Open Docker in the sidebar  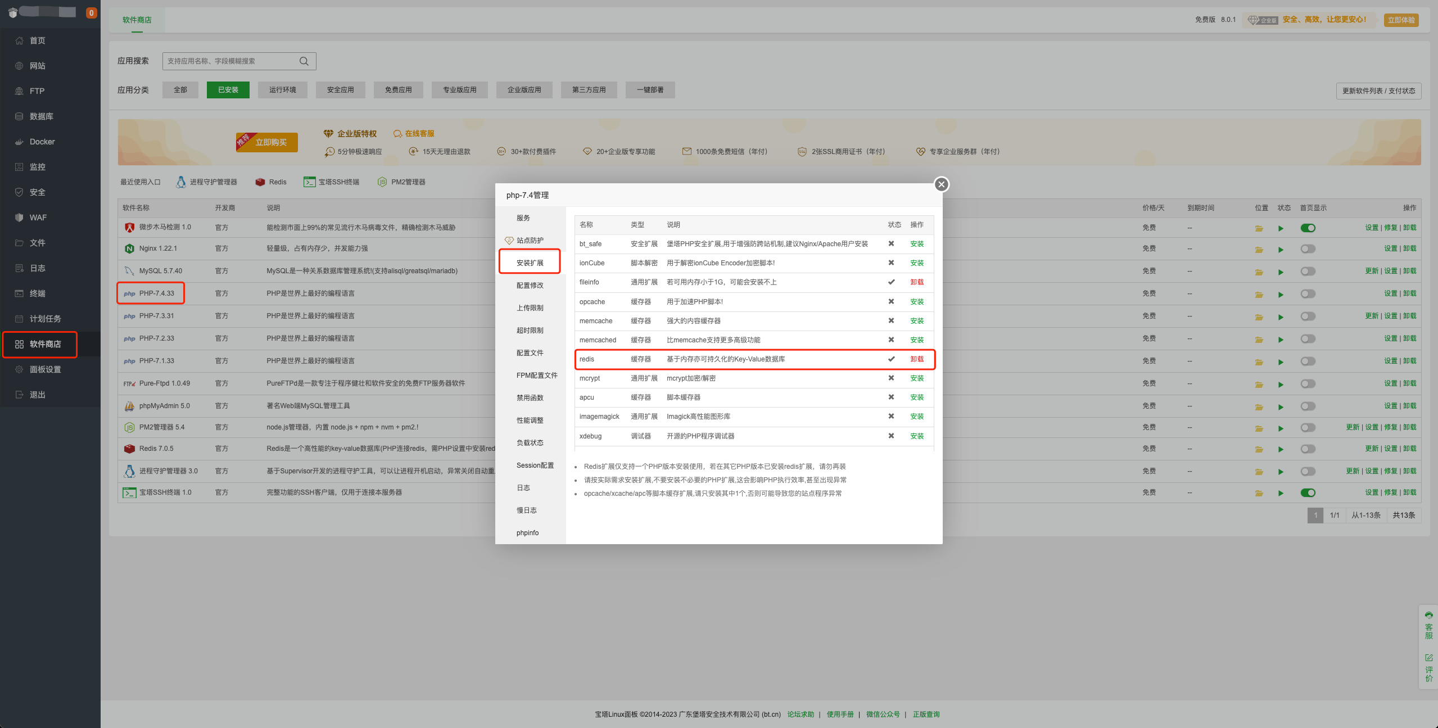(42, 142)
